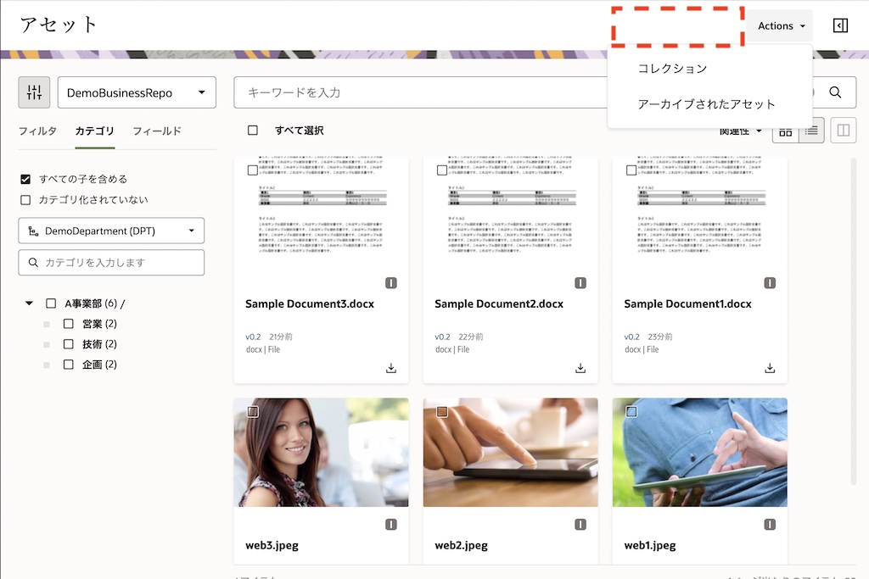Click the Actions button
869x579 pixels.
click(780, 25)
